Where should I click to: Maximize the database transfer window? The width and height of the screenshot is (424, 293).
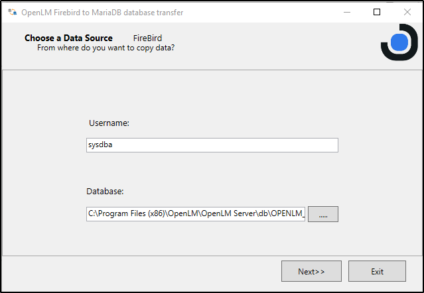tap(377, 12)
